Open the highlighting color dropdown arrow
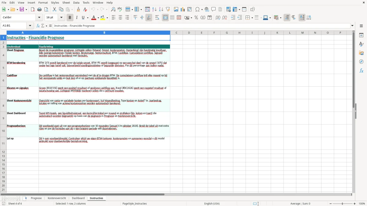The image size is (367, 206). click(x=107, y=18)
